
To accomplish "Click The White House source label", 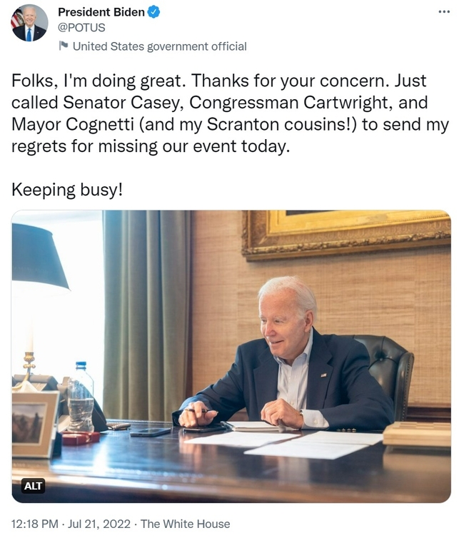I will pyautogui.click(x=186, y=524).
